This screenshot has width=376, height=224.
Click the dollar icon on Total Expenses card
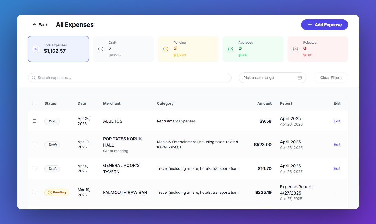tap(36, 49)
